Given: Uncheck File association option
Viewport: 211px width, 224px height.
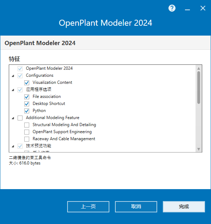Looking at the screenshot, I should (x=27, y=97).
